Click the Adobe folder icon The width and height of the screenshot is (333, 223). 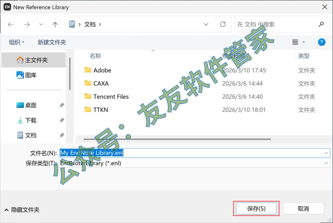pyautogui.click(x=88, y=70)
